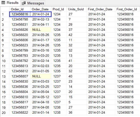Click Order_Date cell 2014-03-25
The width and height of the screenshot is (140, 117).
click(x=41, y=87)
